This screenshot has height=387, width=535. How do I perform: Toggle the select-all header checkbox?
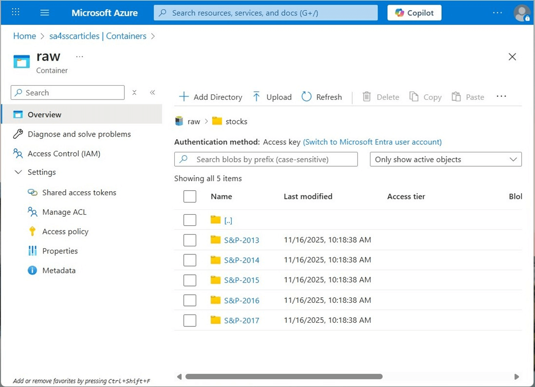coord(190,196)
